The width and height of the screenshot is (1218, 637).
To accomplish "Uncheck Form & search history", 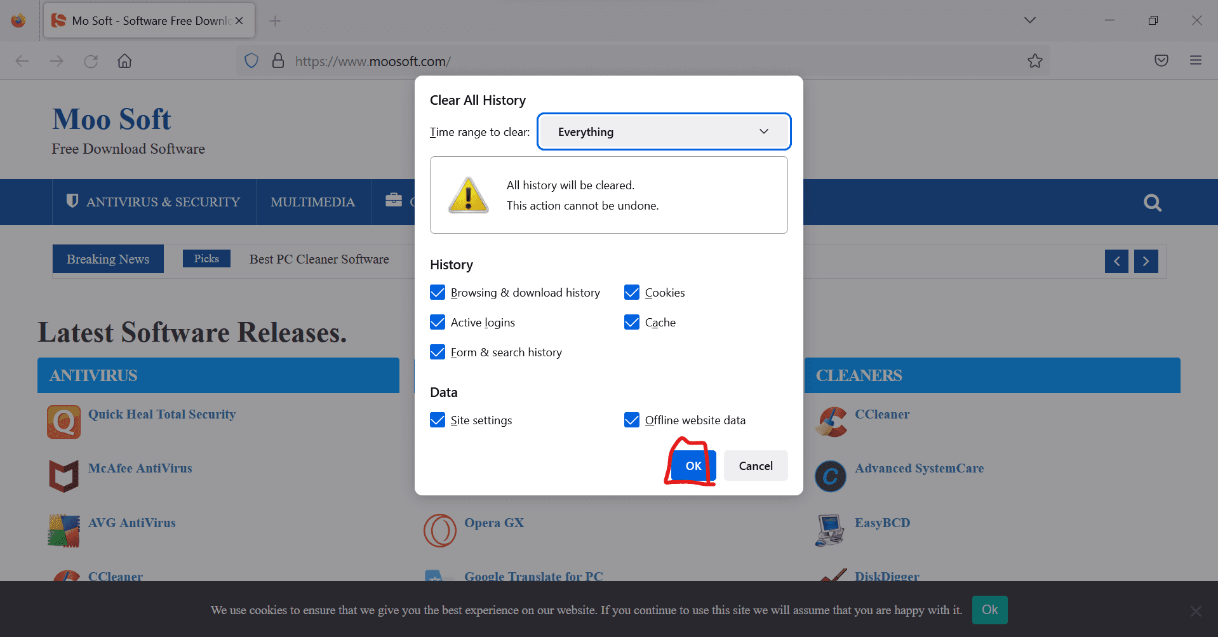I will [x=438, y=352].
